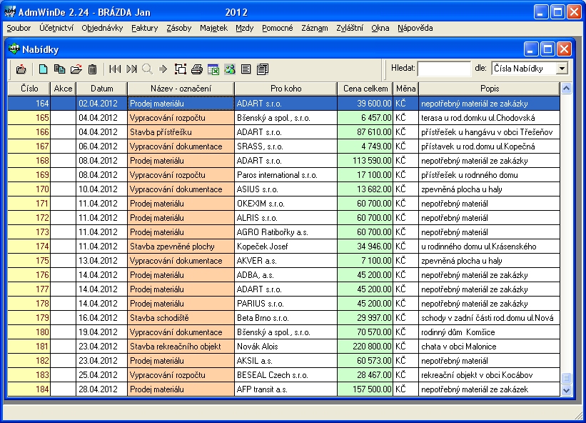Click the exit/return toolbar icon

point(21,69)
